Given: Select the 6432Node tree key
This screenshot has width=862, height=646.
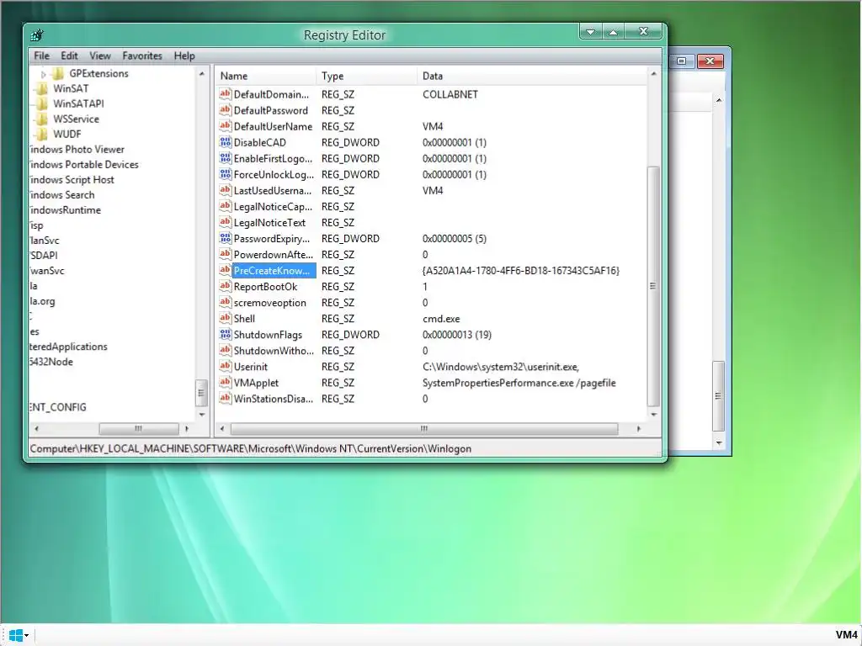Looking at the screenshot, I should [x=51, y=362].
